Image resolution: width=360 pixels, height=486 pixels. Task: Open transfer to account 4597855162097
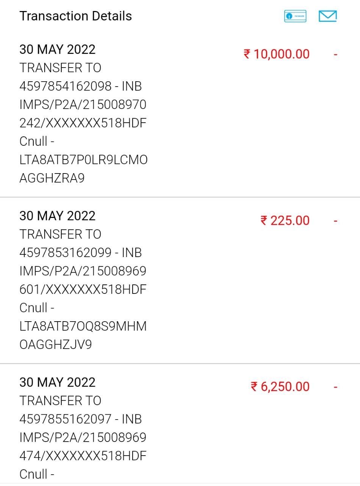(80, 419)
